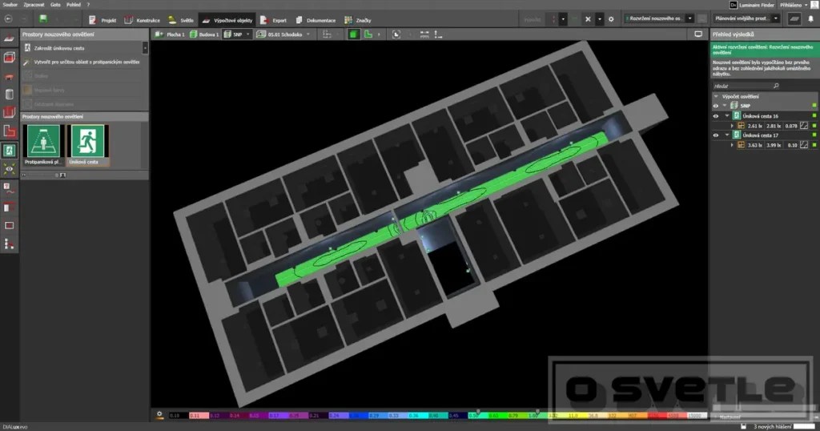The height and width of the screenshot is (431, 820).
Task: Click the protipanické osvětlení area creation command
Action: (82, 62)
